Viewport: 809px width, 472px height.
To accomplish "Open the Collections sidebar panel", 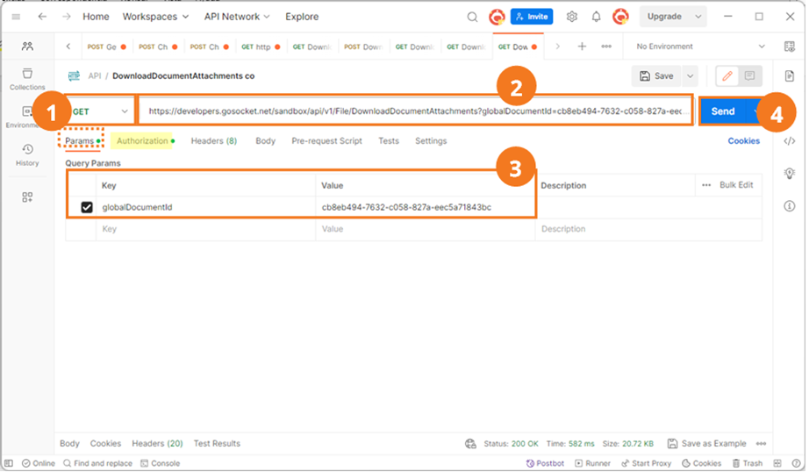I will tap(27, 79).
